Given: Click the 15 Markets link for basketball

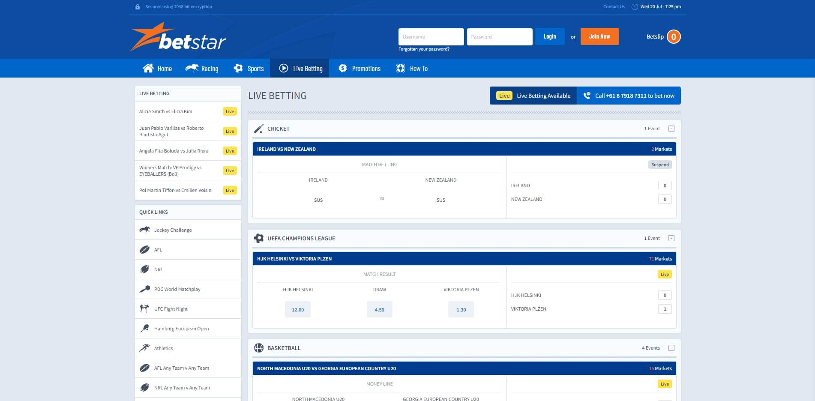Looking at the screenshot, I should [660, 368].
